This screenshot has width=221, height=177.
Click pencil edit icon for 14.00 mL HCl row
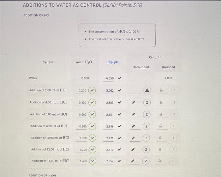(x=133, y=161)
